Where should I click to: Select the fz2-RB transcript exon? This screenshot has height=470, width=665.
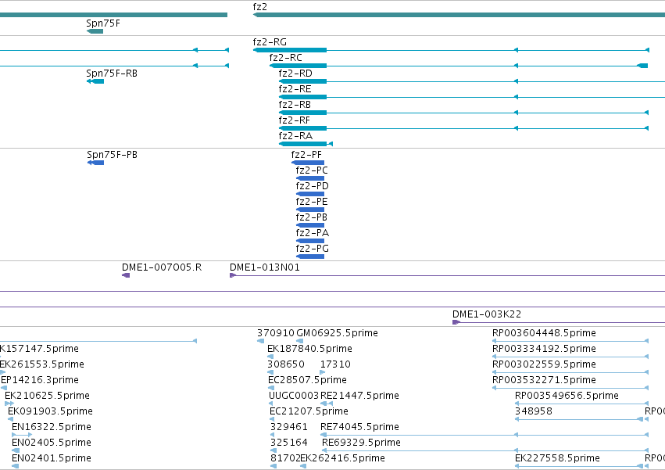click(x=303, y=113)
